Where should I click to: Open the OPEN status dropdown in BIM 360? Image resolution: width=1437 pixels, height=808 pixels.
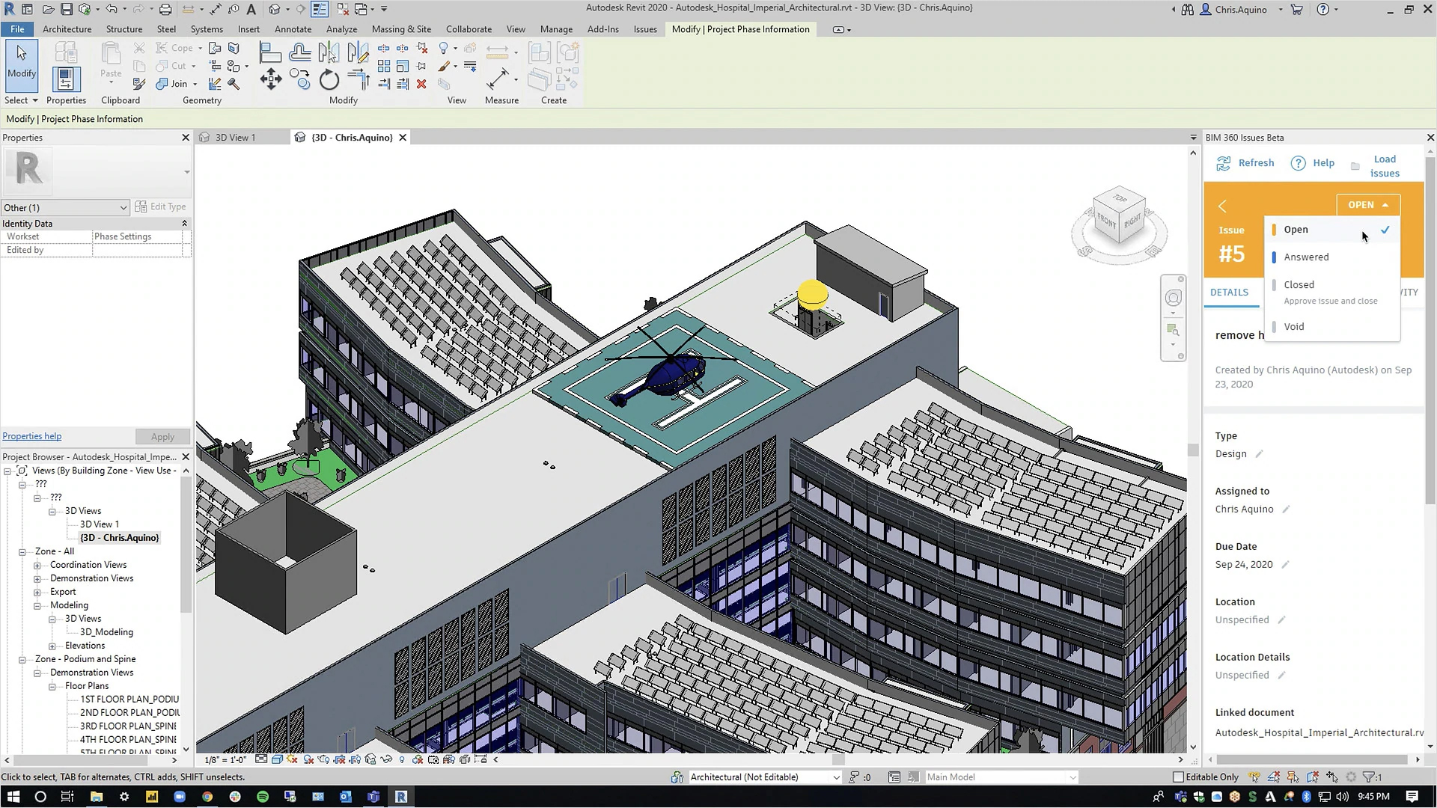[1368, 204]
